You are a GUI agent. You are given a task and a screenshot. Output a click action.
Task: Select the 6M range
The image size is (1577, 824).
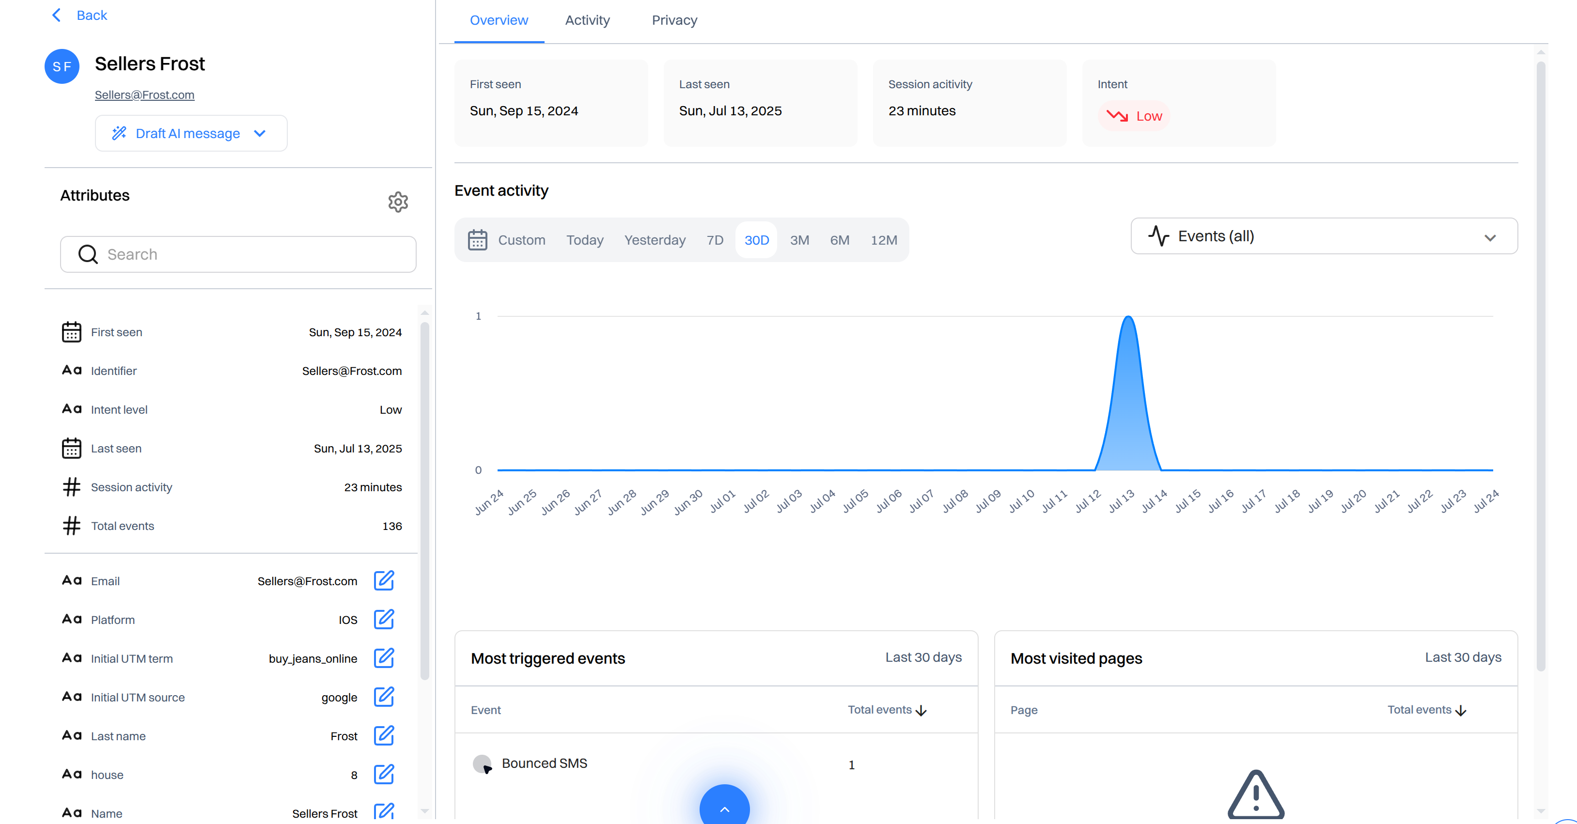point(839,240)
